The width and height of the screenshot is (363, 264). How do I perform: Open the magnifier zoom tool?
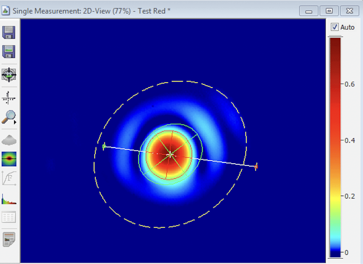pos(8,117)
